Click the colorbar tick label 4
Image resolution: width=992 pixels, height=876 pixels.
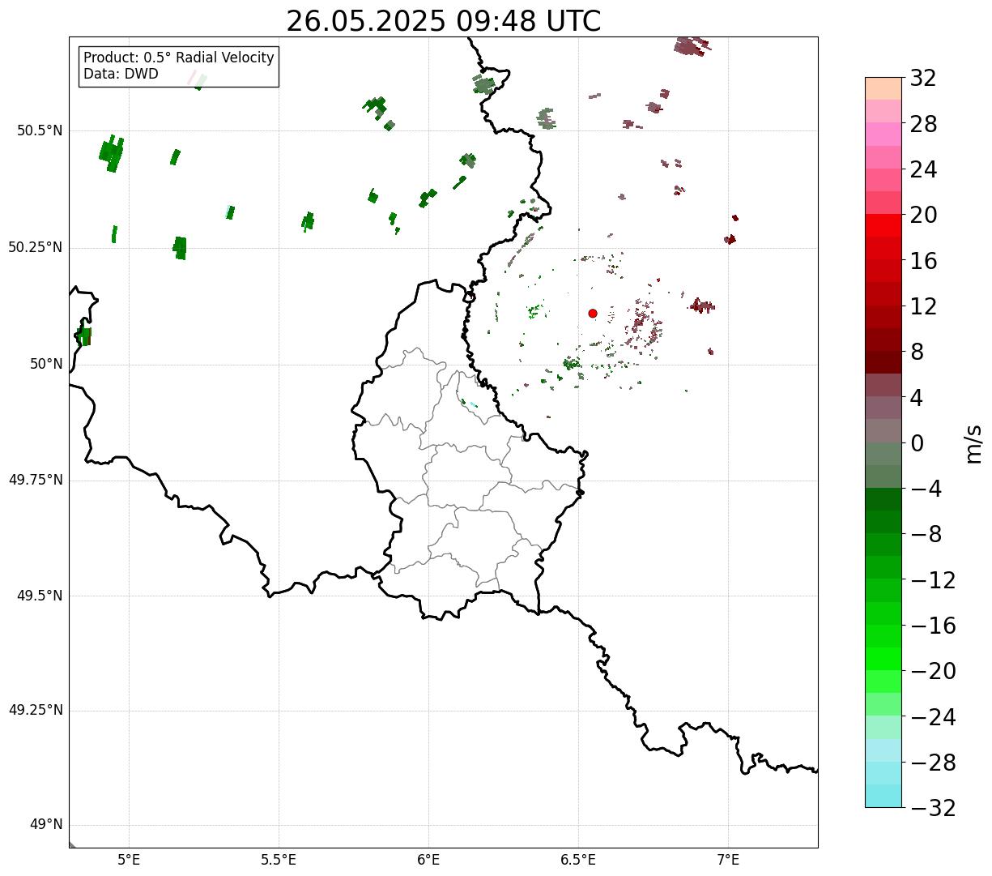[x=917, y=398]
